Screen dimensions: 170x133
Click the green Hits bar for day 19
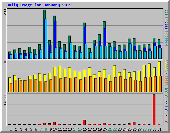coord(99,38)
